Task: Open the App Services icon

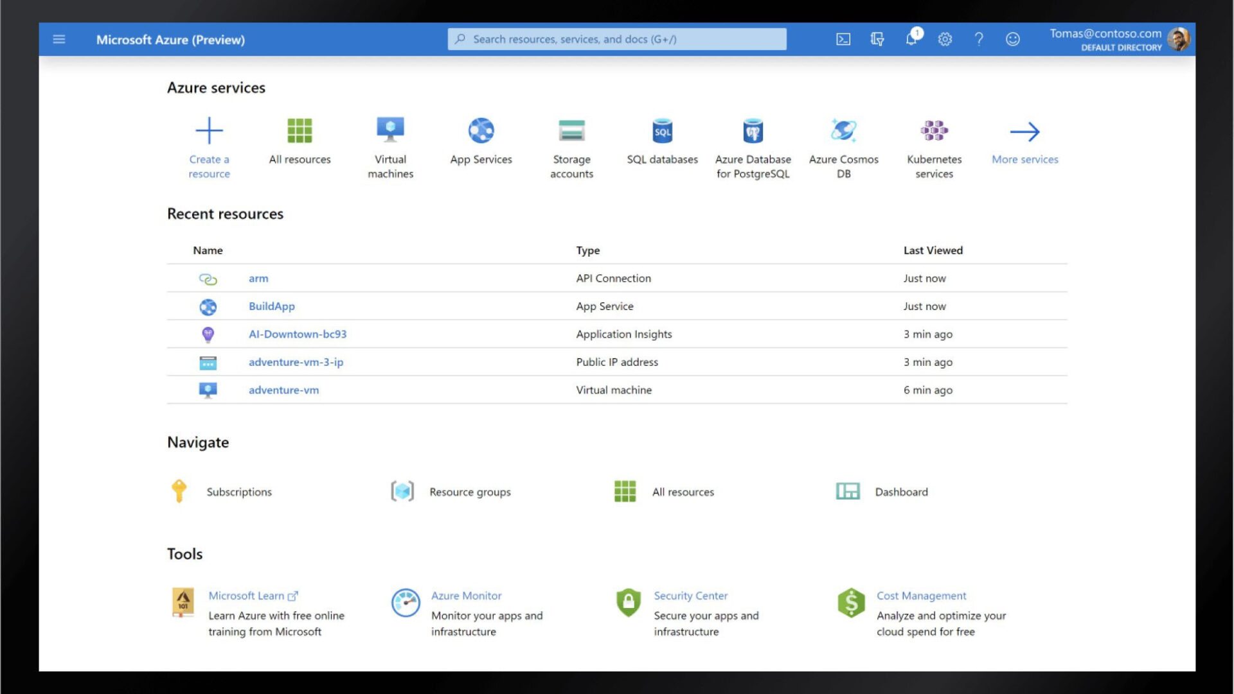Action: coord(481,131)
